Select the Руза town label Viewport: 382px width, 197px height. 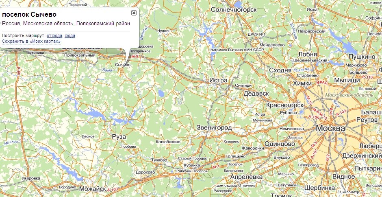click(119, 137)
